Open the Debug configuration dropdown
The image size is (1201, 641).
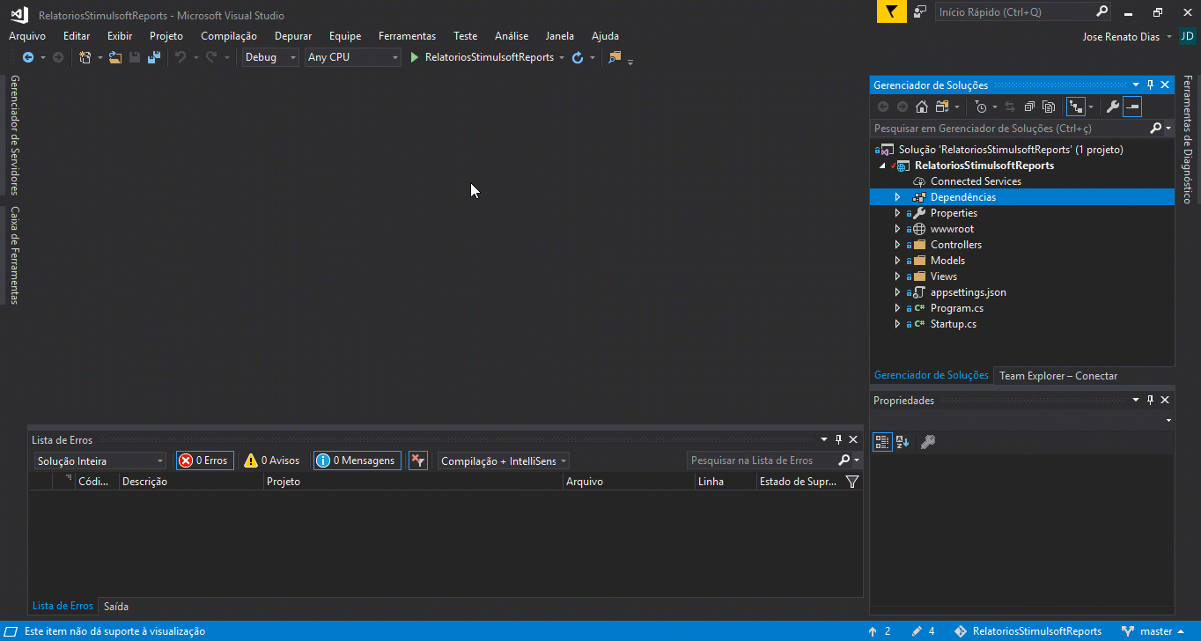pos(270,57)
